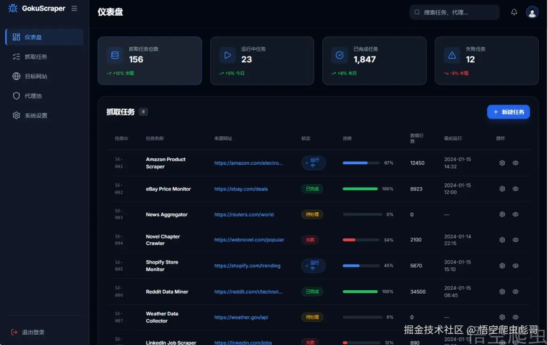
Task: Open settings gear for Weather Data Collector
Action: click(x=502, y=317)
